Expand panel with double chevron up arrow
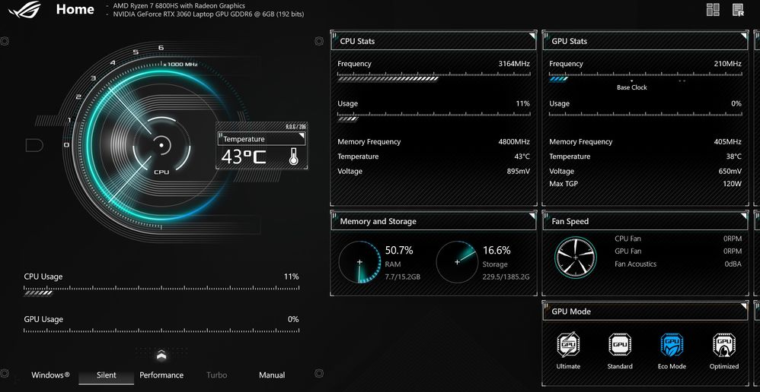This screenshot has width=760, height=392. tap(162, 356)
